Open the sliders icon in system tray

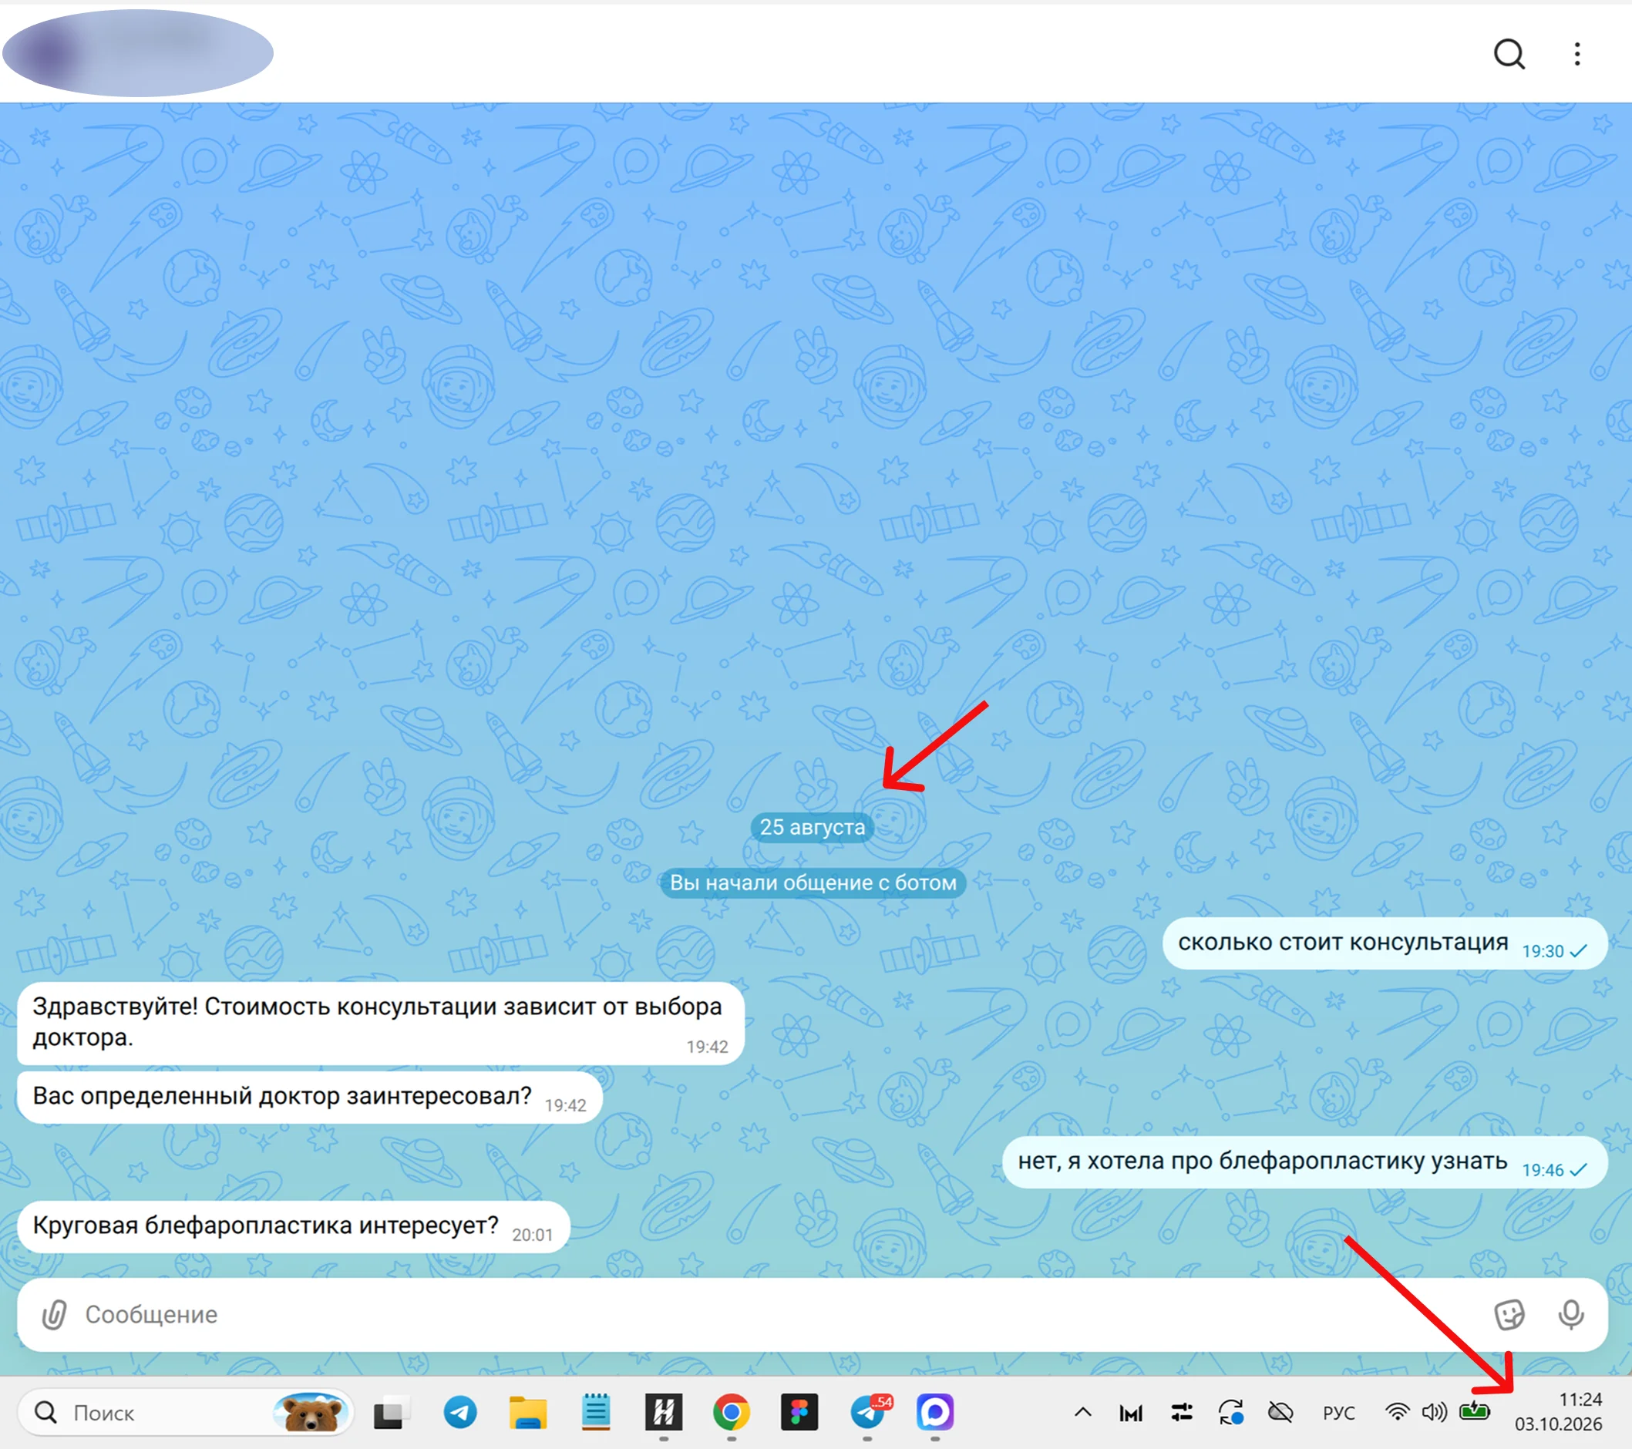(x=1182, y=1412)
